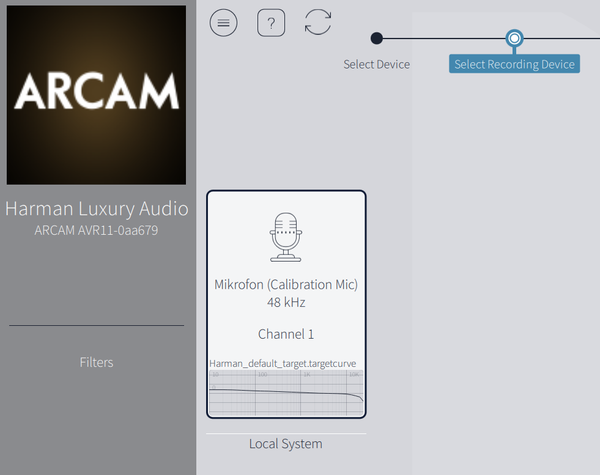Click the ARCAM logo image
This screenshot has height=475, width=600.
pos(97,95)
